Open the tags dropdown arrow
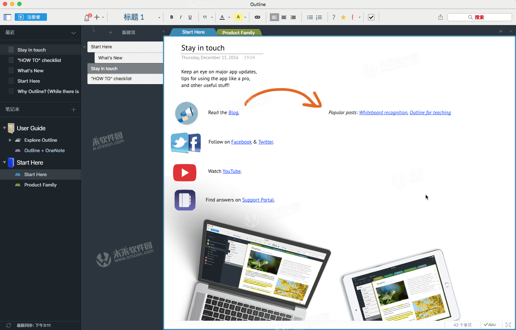 (x=359, y=17)
